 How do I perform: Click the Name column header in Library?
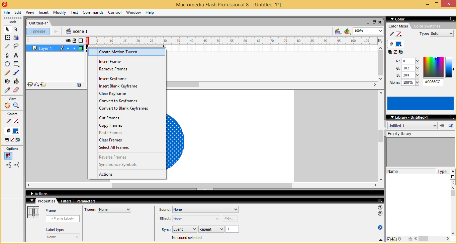tap(411, 171)
